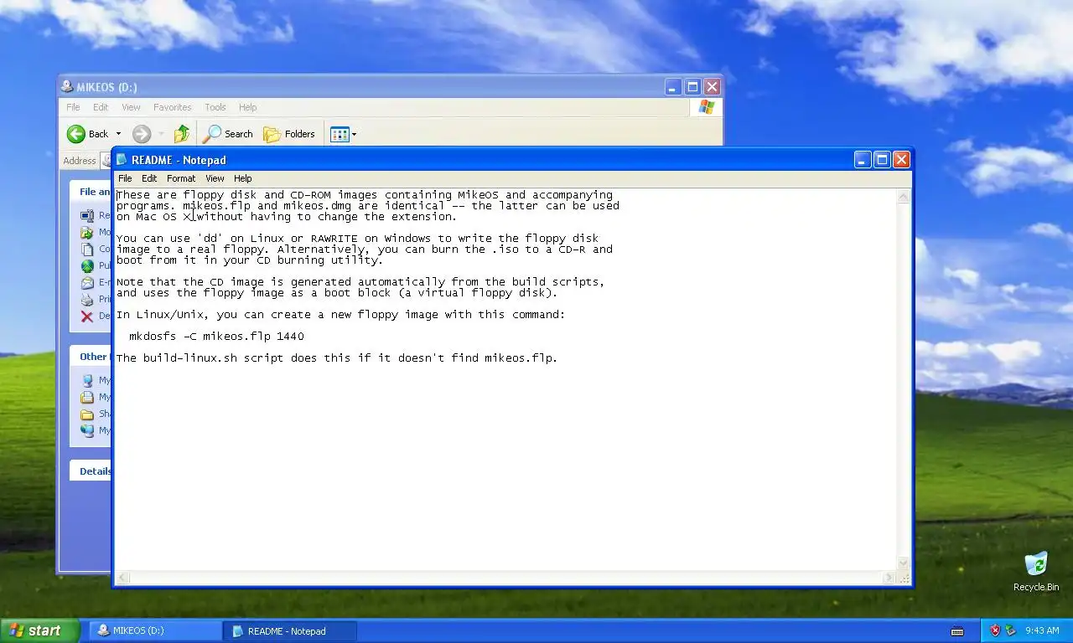
Task: Open the Forward button history dropdown arrow
Action: click(161, 134)
